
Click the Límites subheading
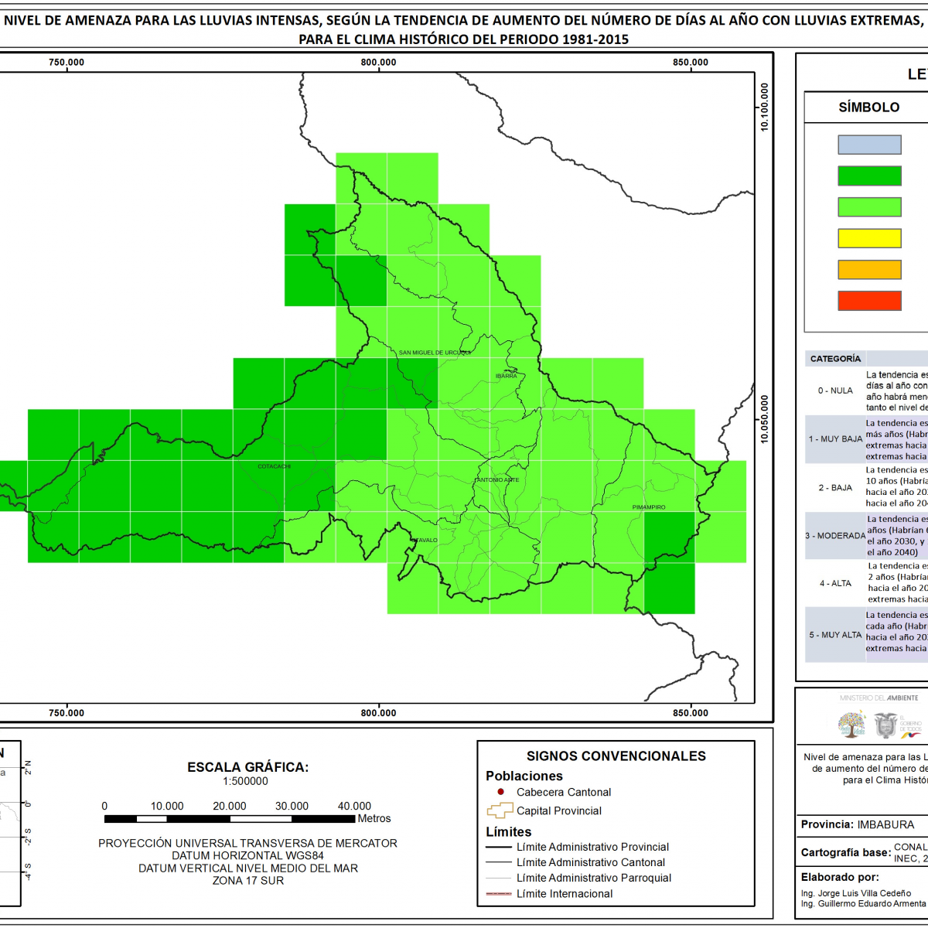pos(509,832)
